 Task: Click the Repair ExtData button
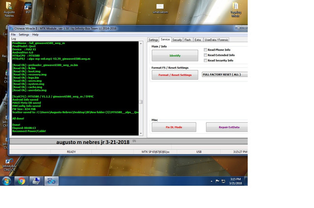[x=227, y=127]
